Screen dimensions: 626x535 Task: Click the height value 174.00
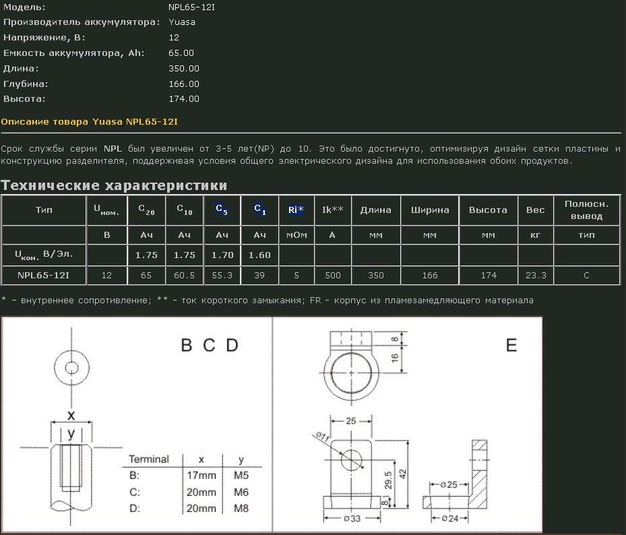184,98
